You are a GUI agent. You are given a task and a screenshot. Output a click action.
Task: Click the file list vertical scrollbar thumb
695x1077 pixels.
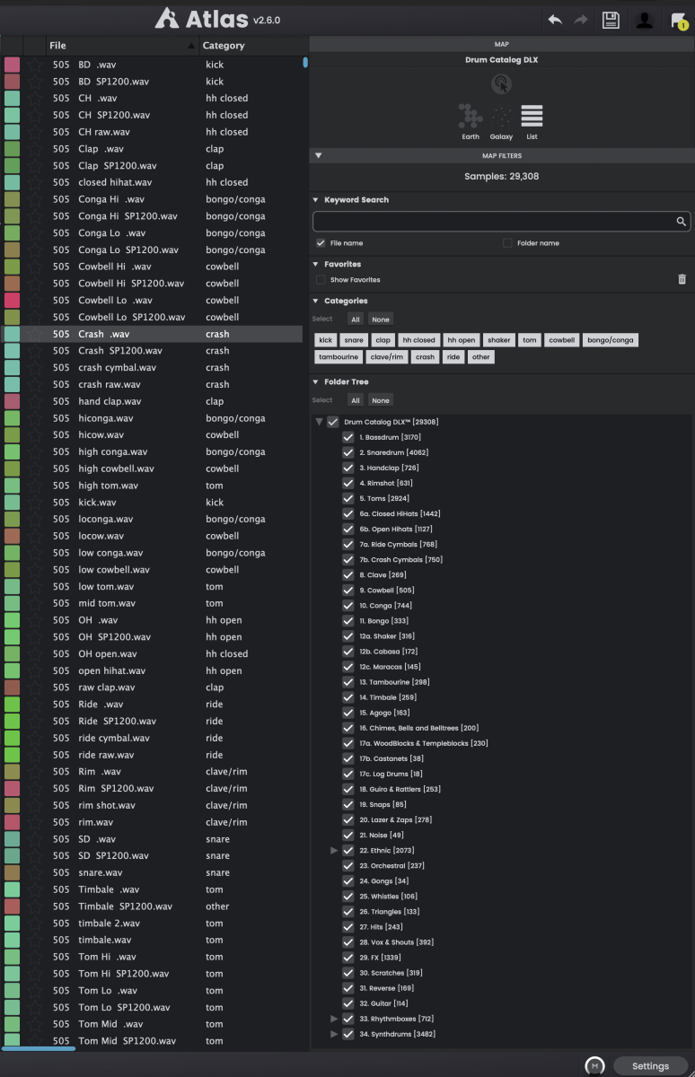(x=305, y=63)
